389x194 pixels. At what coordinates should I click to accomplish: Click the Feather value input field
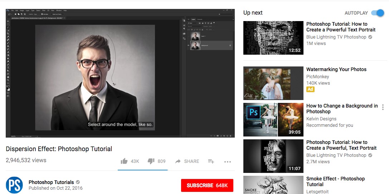(x=37, y=14)
